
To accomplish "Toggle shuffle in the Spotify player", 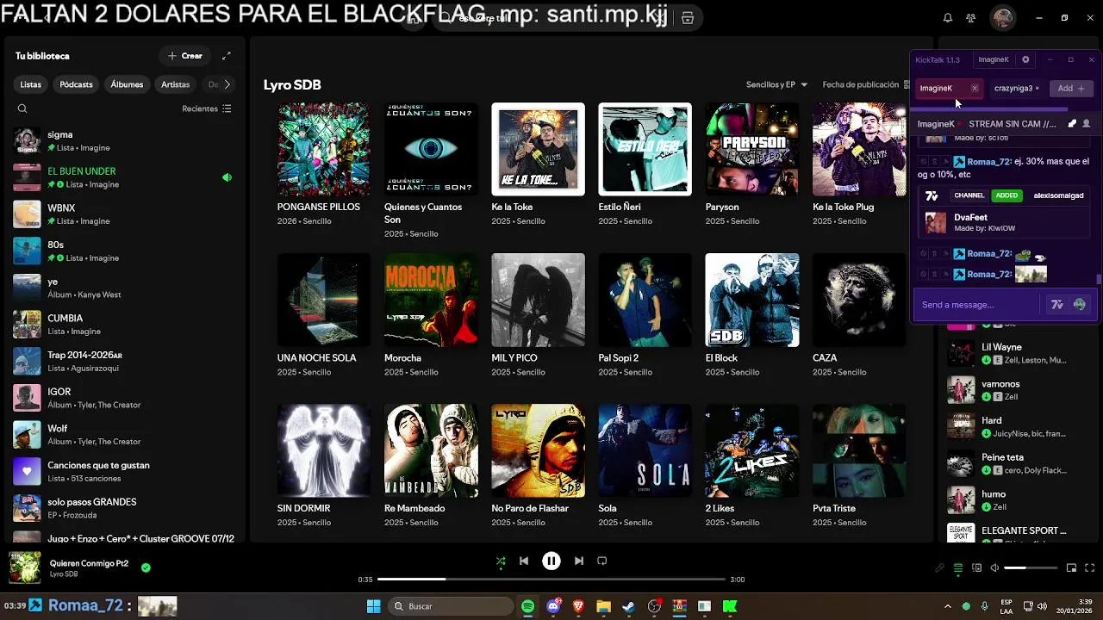I will 501,561.
